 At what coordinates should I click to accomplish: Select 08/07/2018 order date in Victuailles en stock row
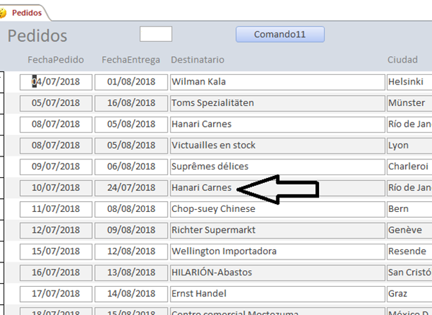point(56,146)
